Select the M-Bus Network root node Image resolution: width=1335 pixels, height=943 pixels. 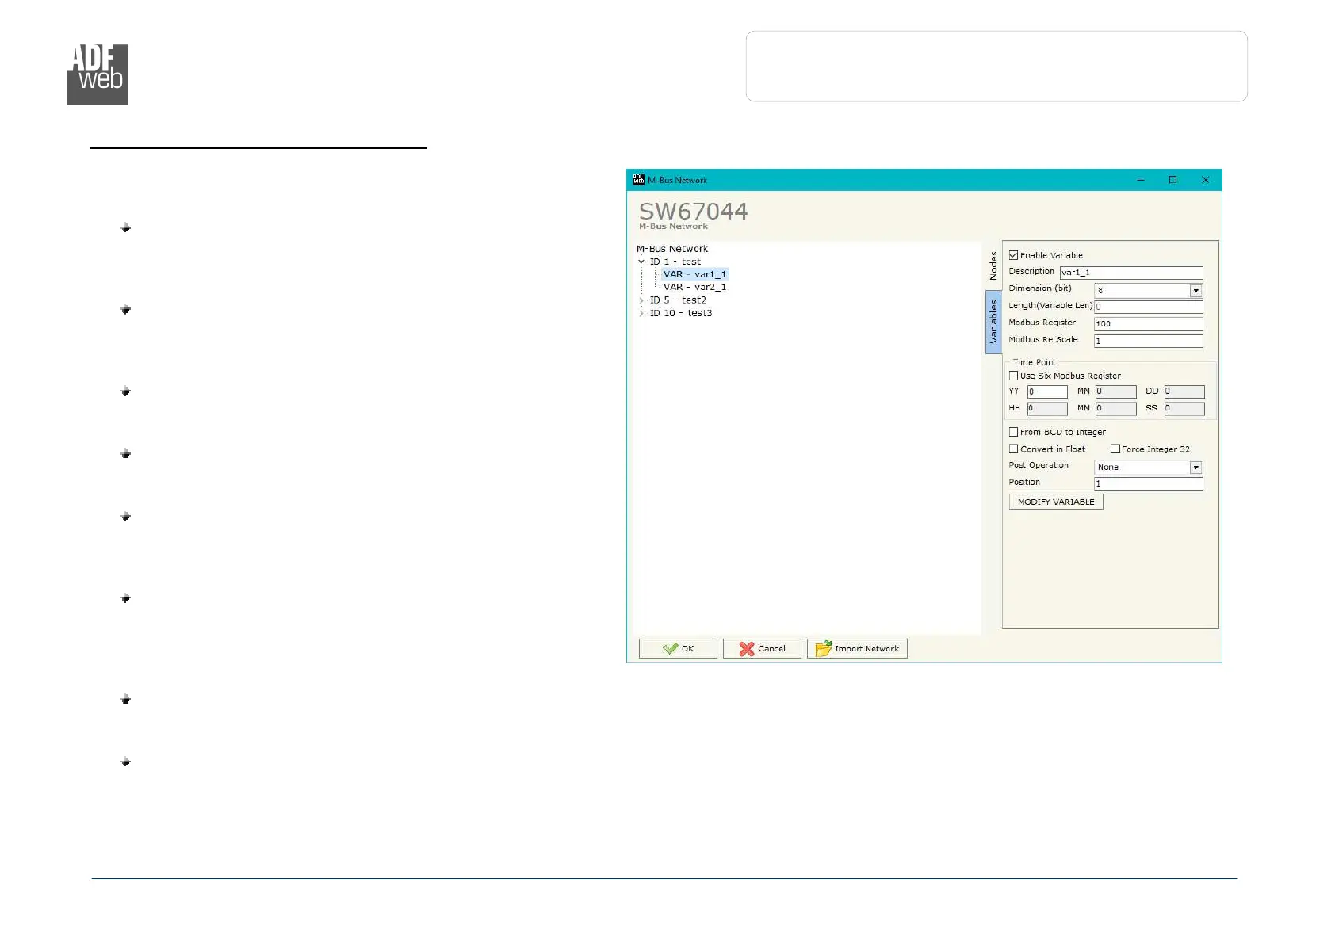[x=672, y=249]
